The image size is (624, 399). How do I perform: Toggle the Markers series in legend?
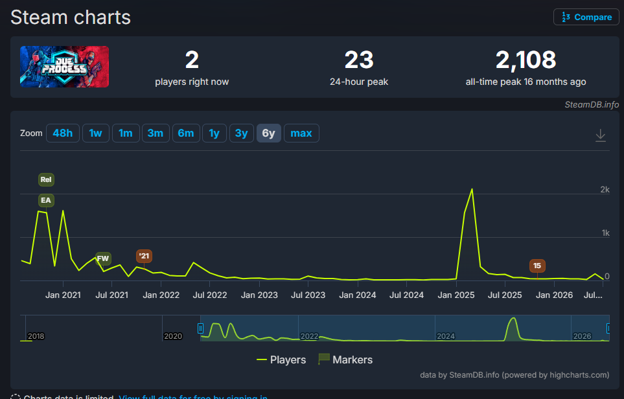tap(345, 359)
